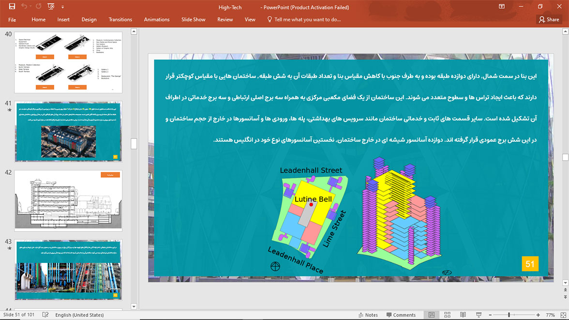Click the thumbnail pane scrollbar handle
Screen dimensions: 569x320
click(134, 144)
